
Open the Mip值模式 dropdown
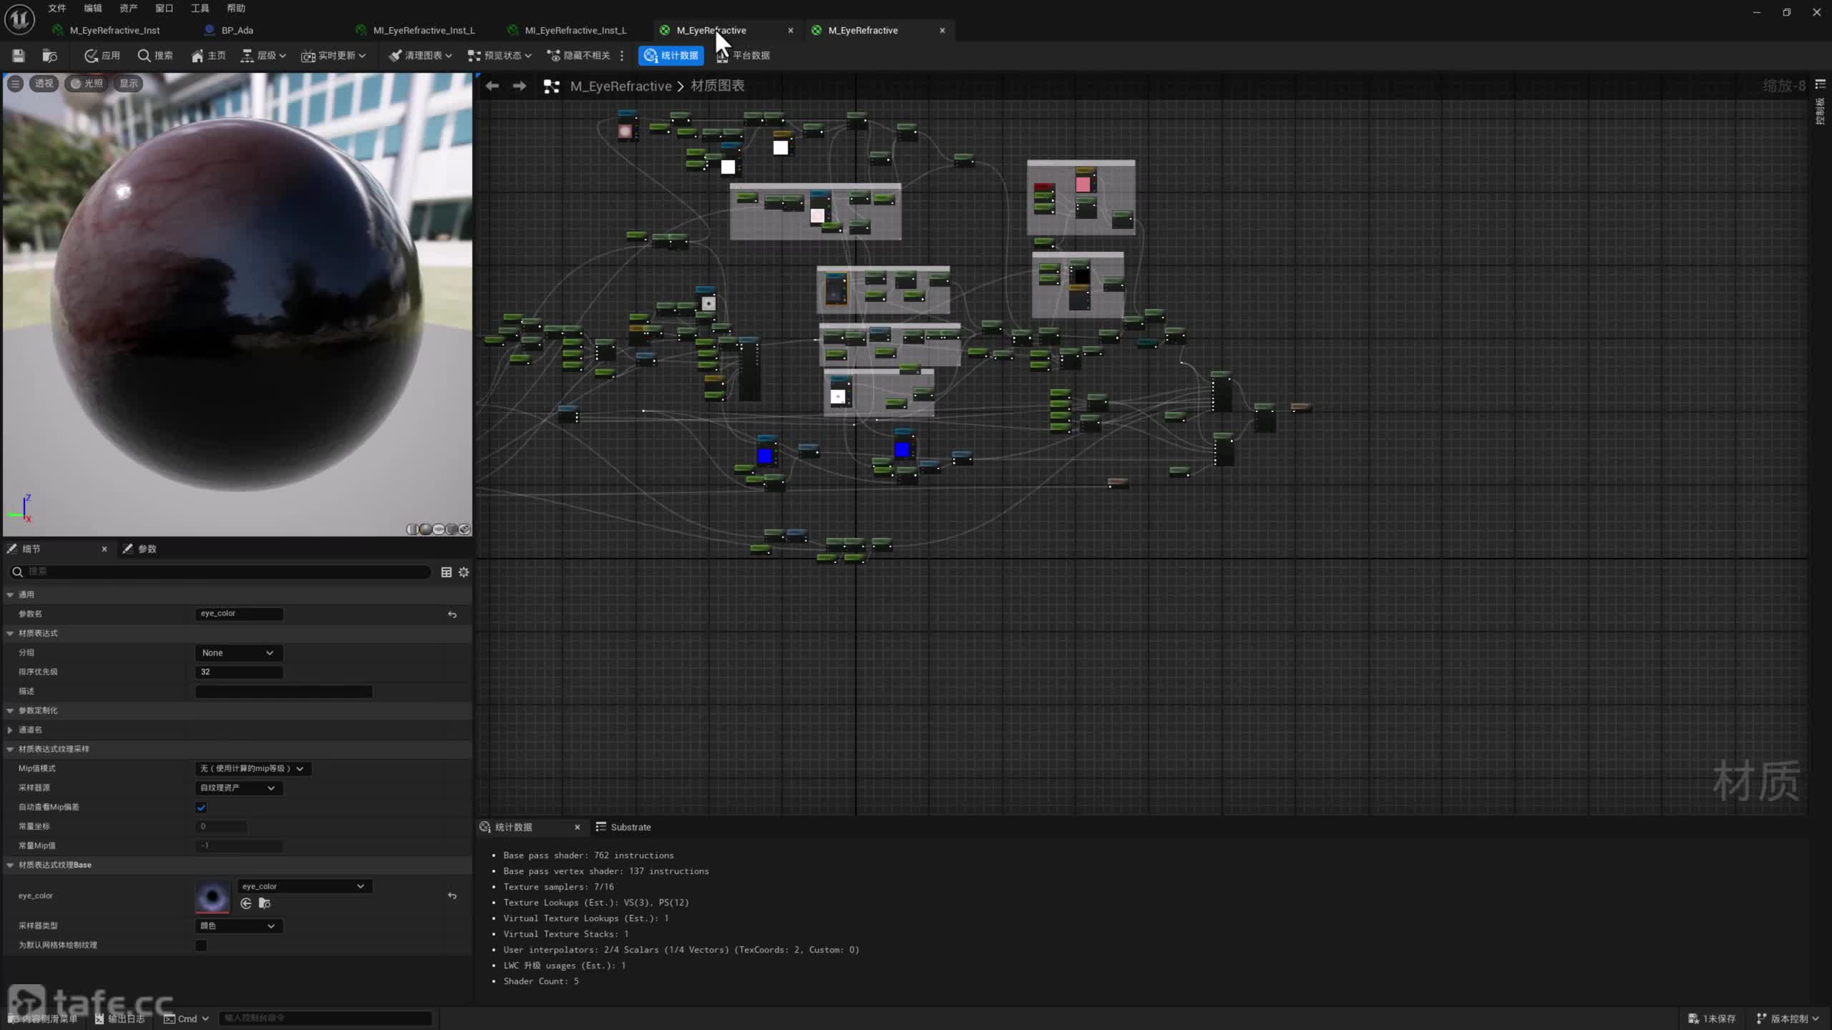(253, 768)
